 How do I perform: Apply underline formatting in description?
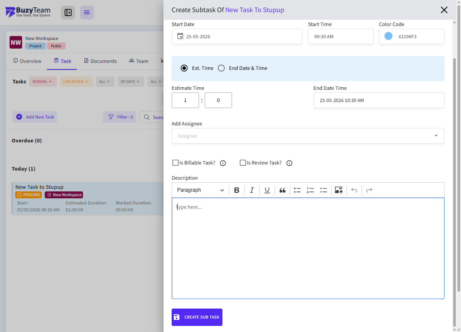[x=267, y=190]
